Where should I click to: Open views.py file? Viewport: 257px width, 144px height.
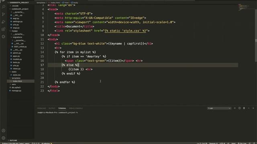point(16,69)
